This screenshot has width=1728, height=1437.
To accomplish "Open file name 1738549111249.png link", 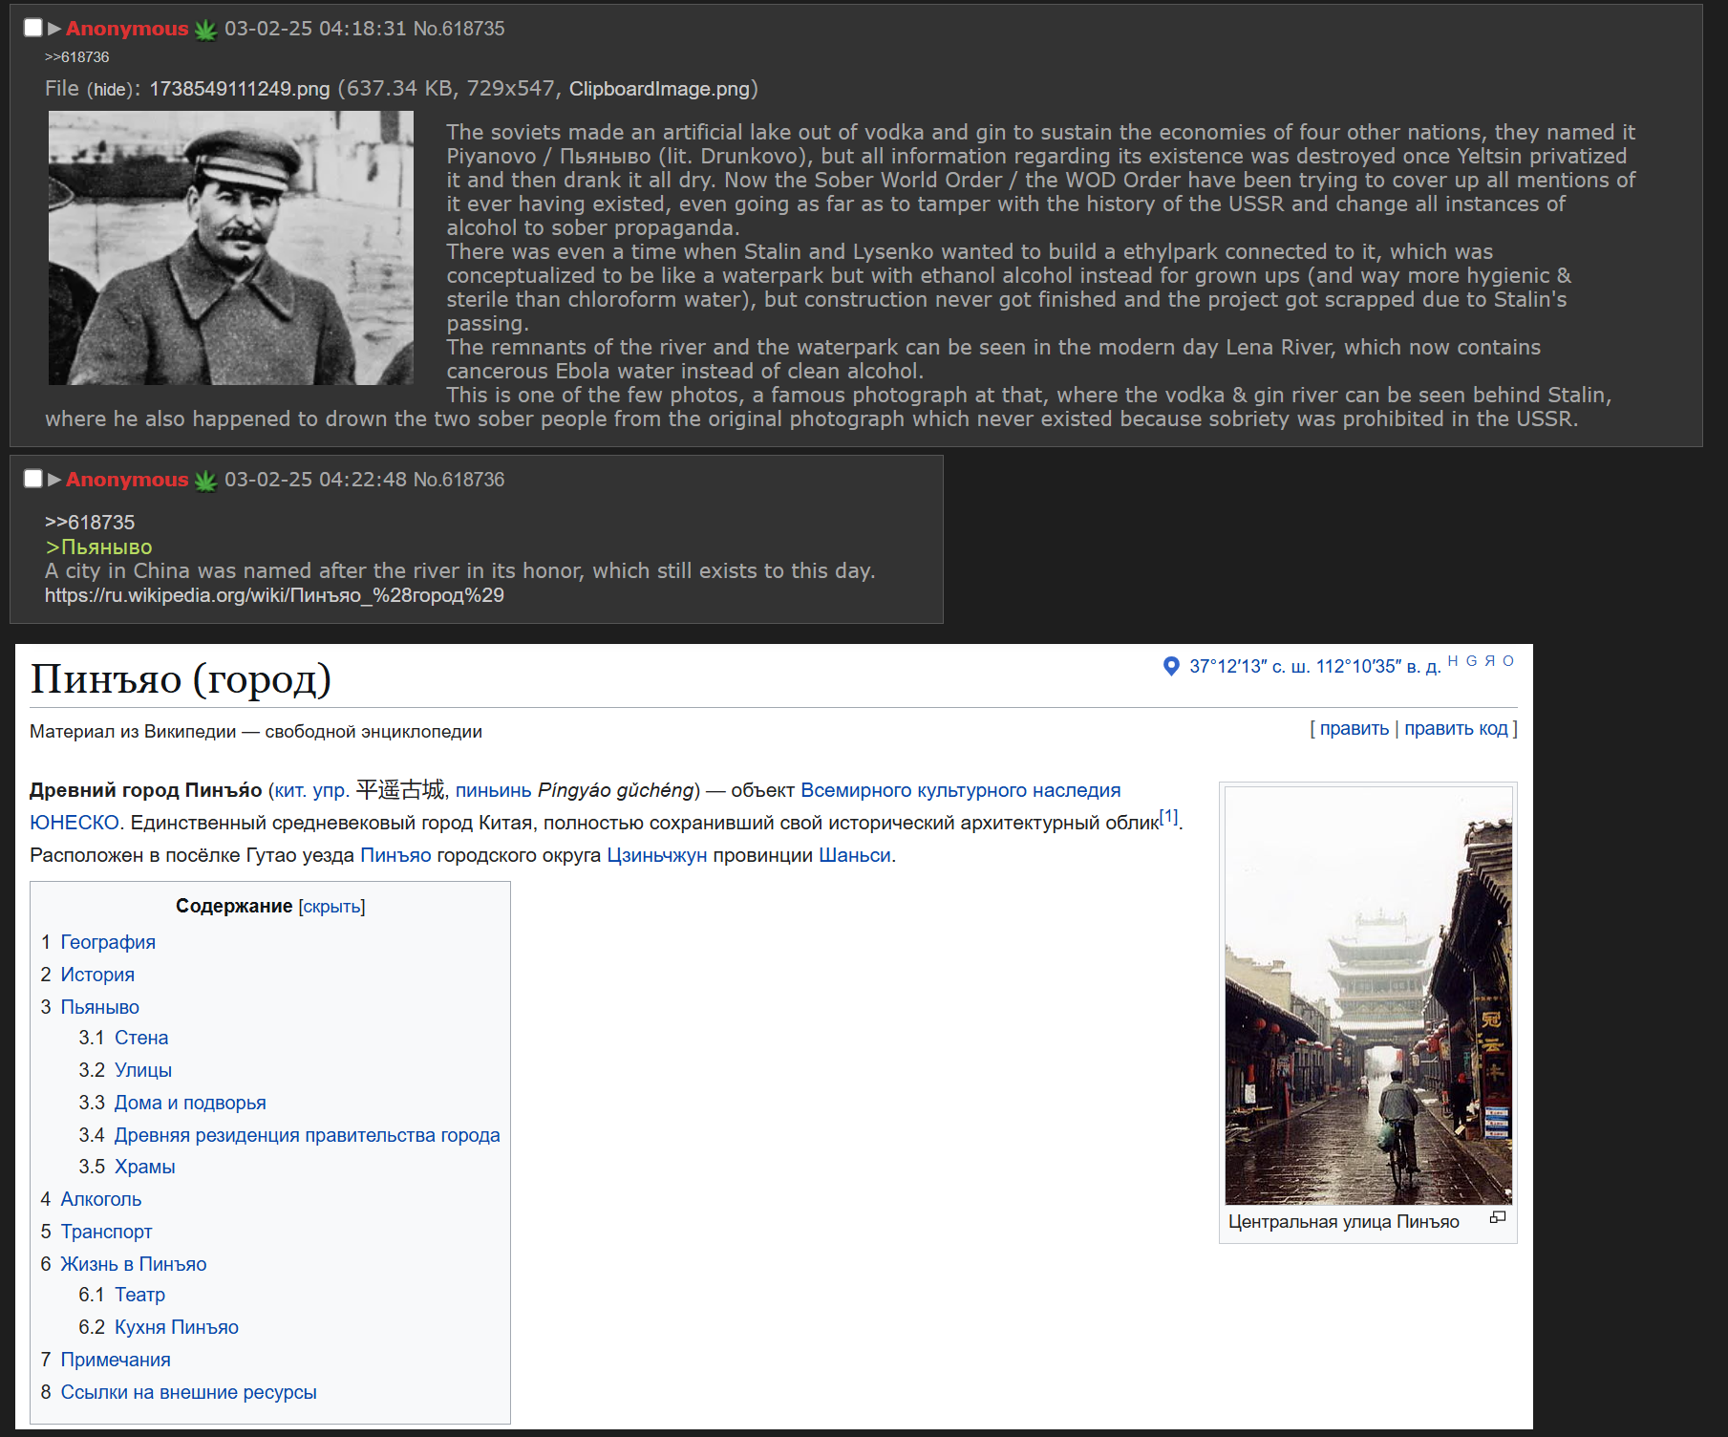I will coord(239,89).
